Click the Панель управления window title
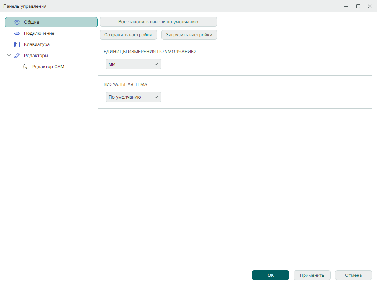 tap(25, 6)
